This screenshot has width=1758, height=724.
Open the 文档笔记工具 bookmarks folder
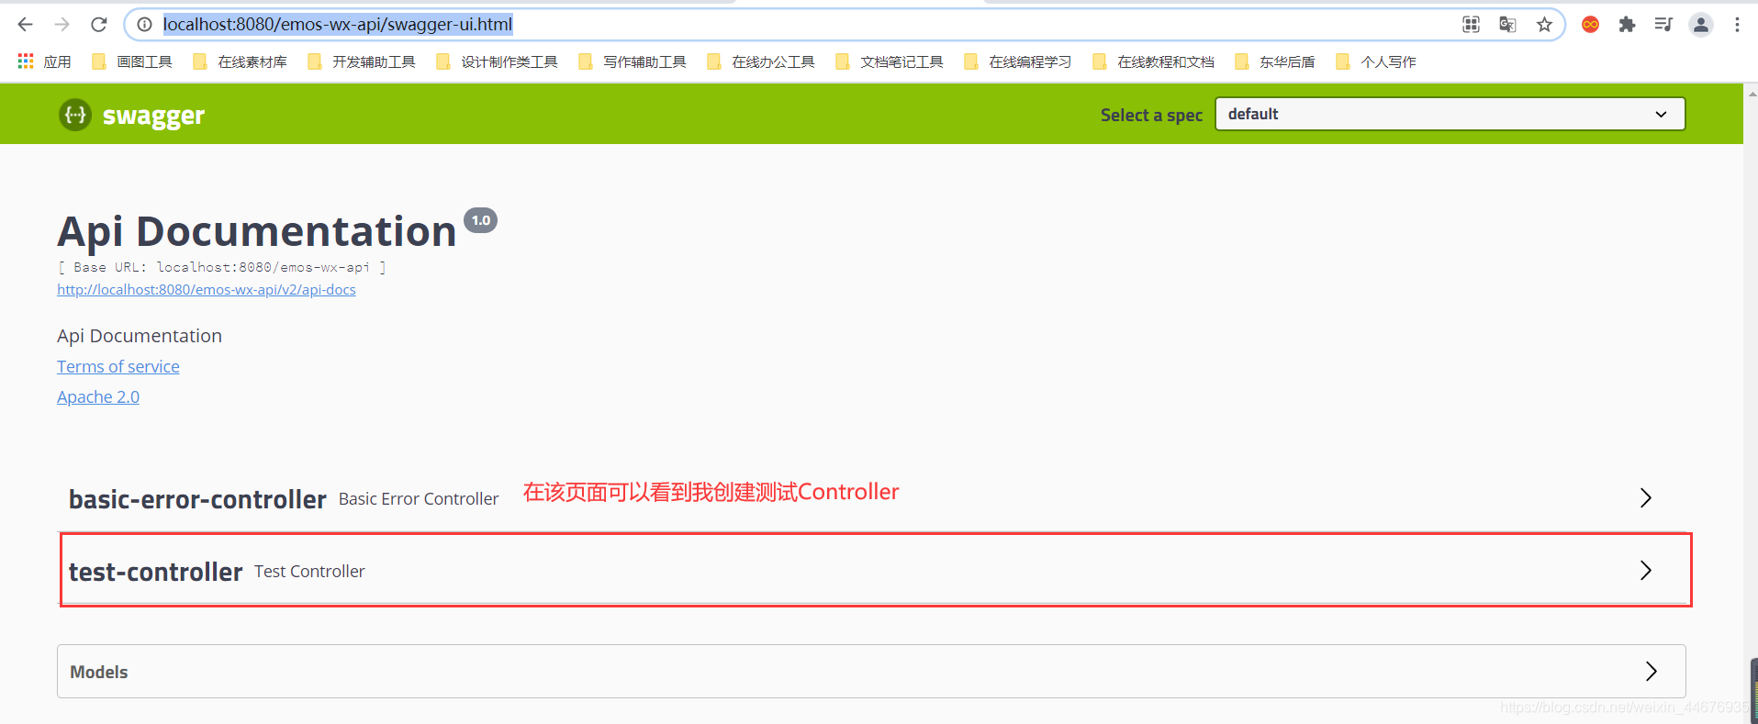pyautogui.click(x=889, y=61)
